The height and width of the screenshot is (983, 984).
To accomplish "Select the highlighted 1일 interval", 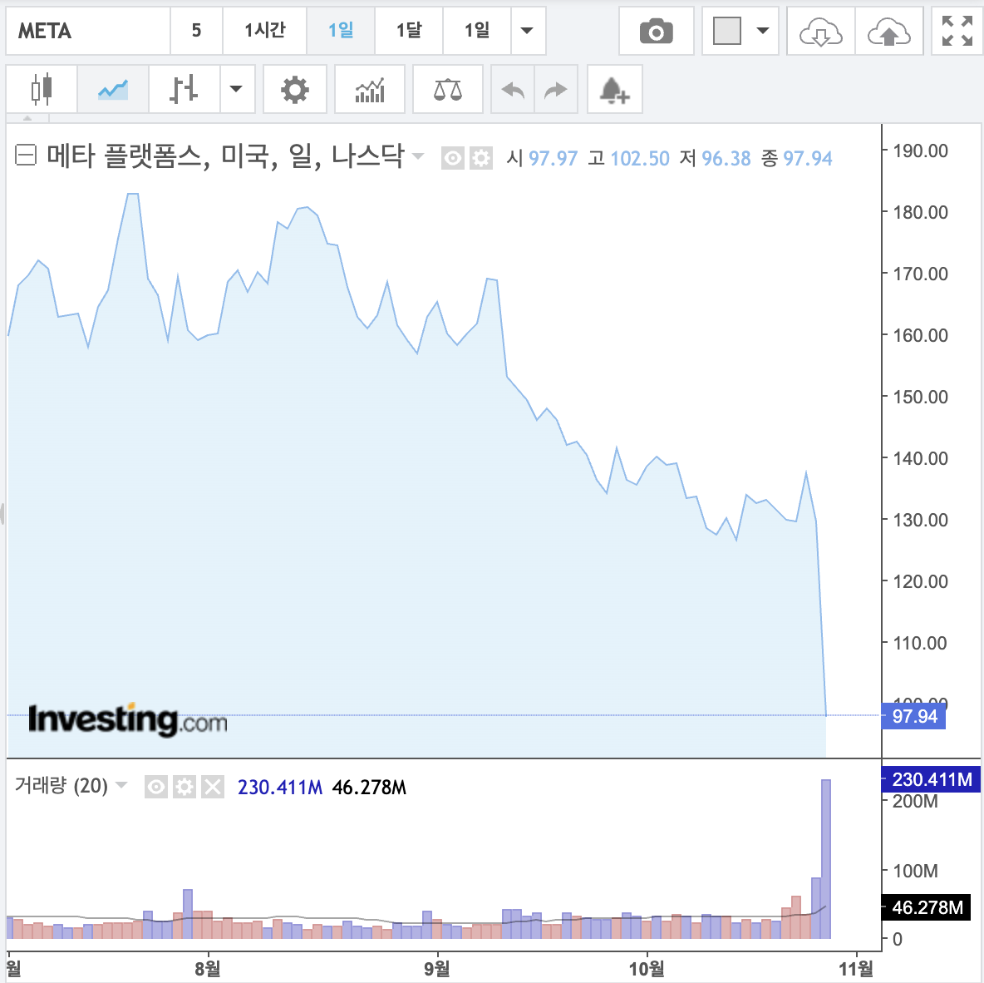I will click(x=341, y=31).
